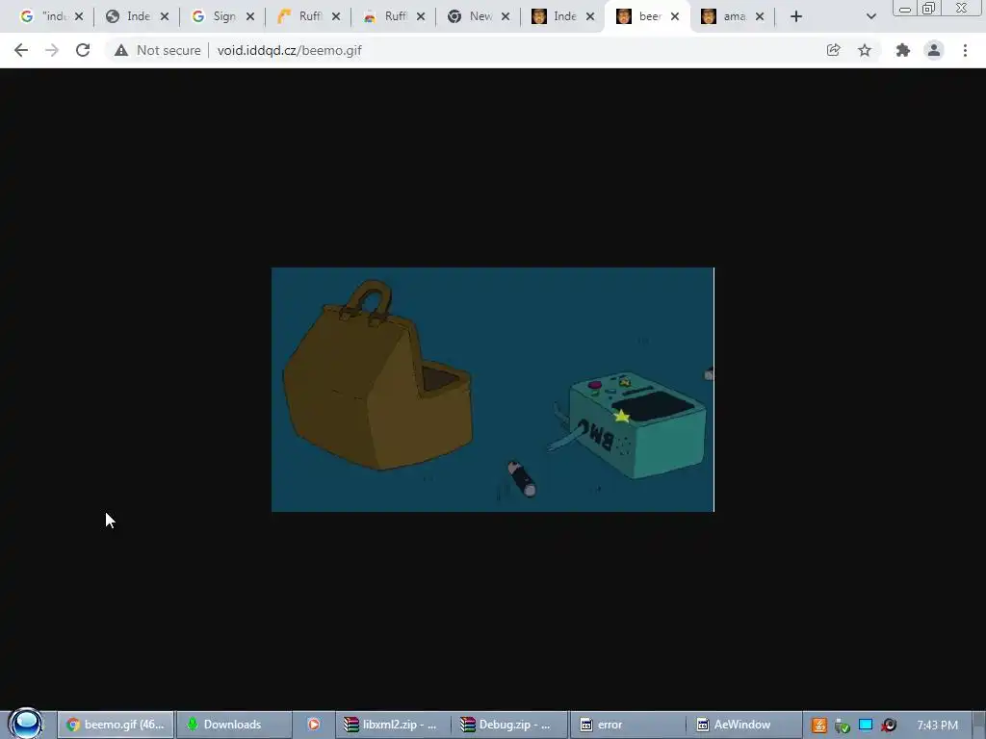Close the first Google "ind" tab
The image size is (986, 739).
tap(79, 16)
